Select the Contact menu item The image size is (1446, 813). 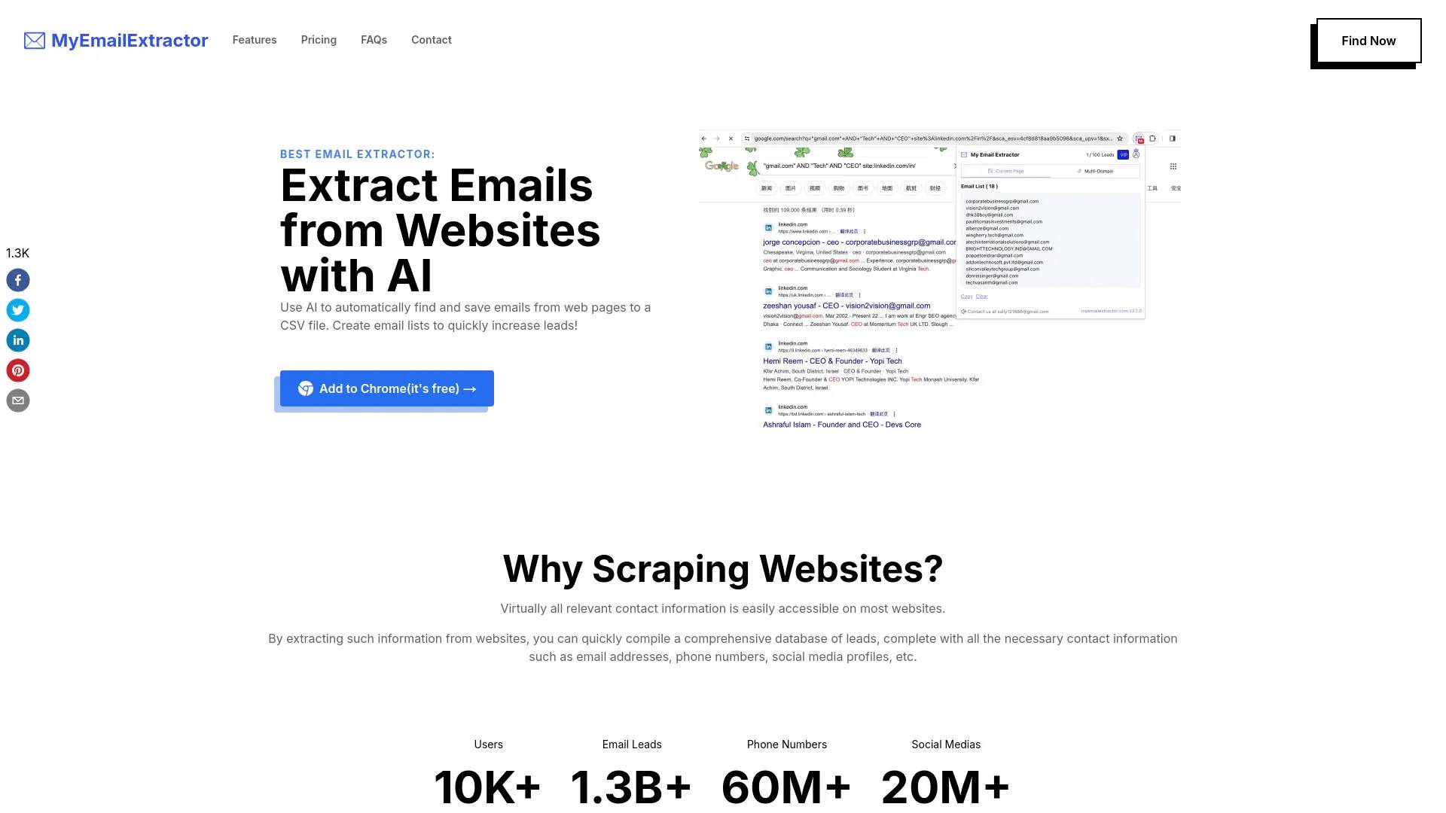431,40
